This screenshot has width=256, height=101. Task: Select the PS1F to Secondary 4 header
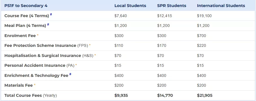[x=26, y=6]
